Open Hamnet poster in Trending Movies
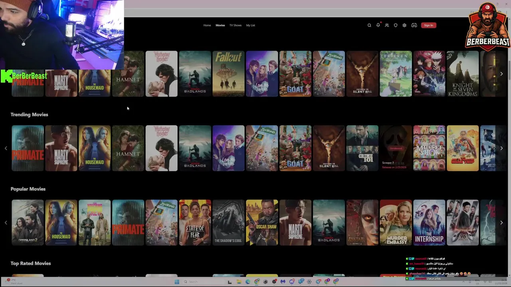The height and width of the screenshot is (287, 511). [128, 148]
